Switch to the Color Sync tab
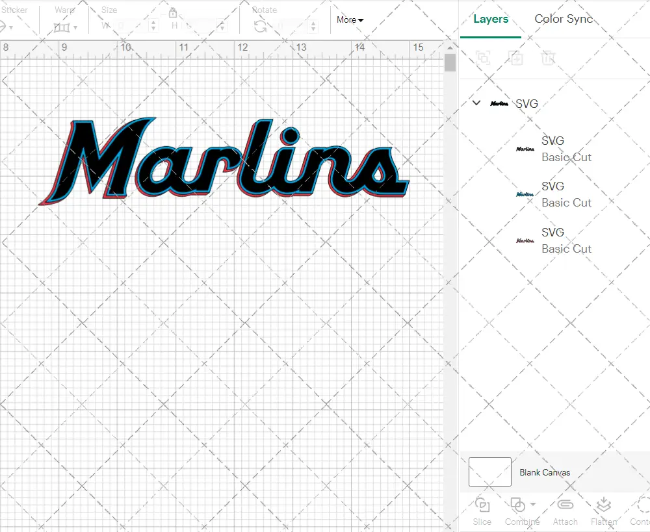 [564, 19]
